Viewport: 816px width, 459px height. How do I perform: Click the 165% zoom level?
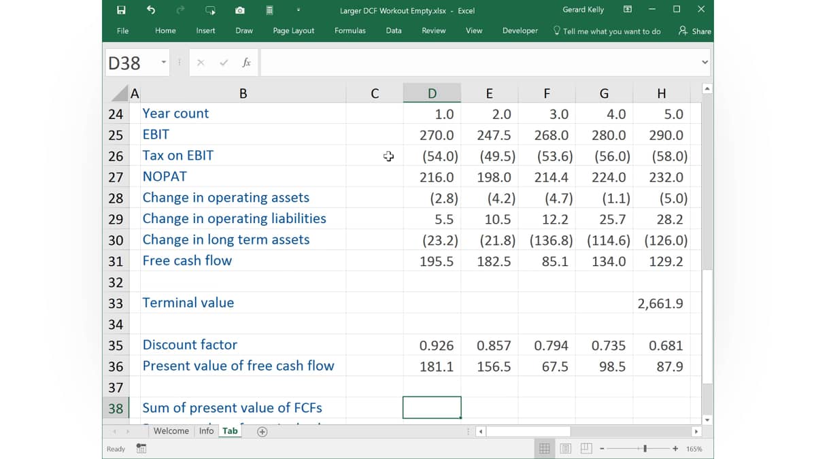pyautogui.click(x=694, y=449)
